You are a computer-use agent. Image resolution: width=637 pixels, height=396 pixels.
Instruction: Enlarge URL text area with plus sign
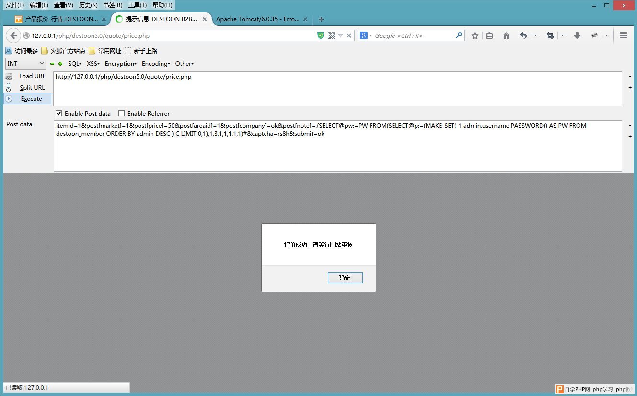(x=630, y=88)
